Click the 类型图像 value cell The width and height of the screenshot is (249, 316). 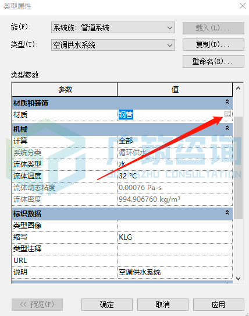(175, 225)
